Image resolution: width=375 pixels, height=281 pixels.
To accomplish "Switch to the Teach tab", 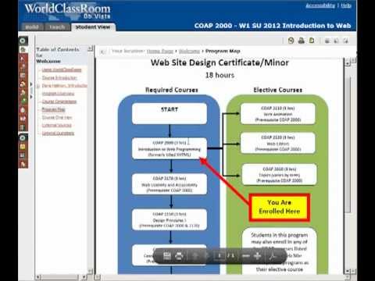I will [x=57, y=27].
